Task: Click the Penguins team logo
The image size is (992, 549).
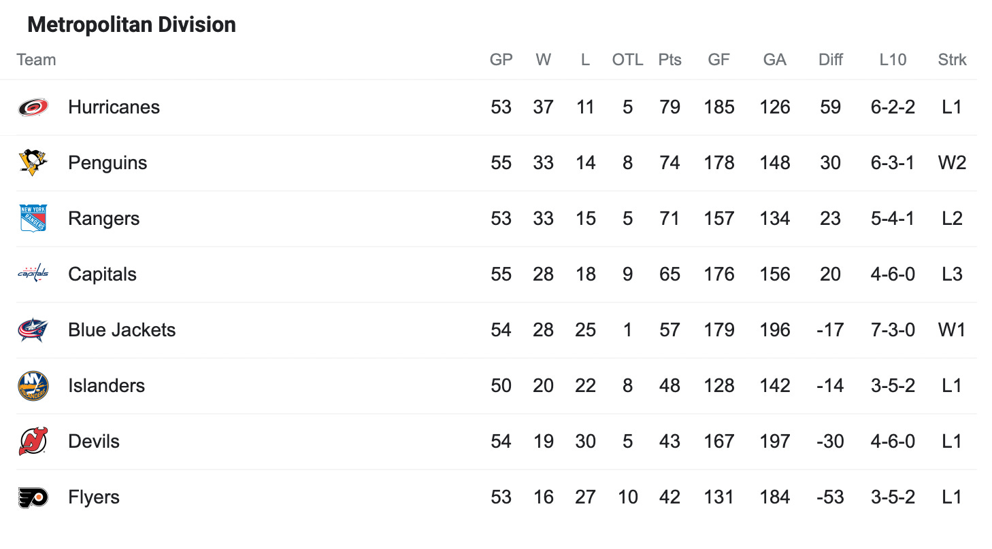Action: [33, 163]
